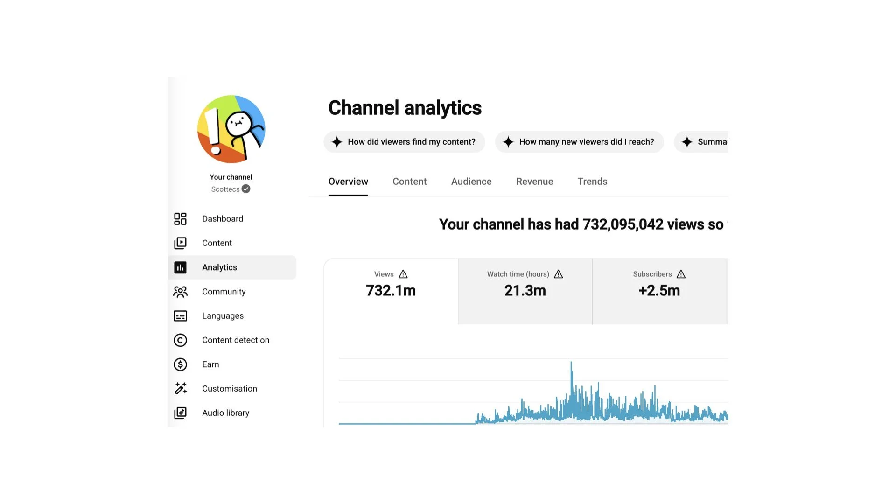The image size is (896, 504).
Task: Click the Earn dollar icon
Action: tap(180, 364)
